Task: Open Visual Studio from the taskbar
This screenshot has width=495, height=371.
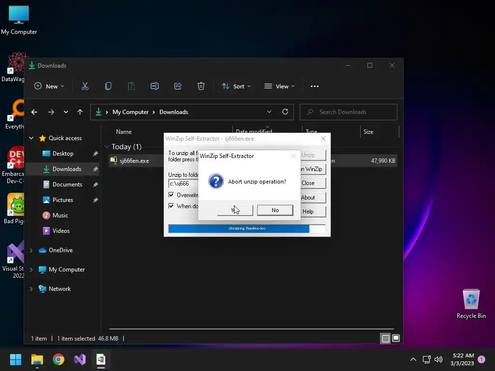Action: 80,359
